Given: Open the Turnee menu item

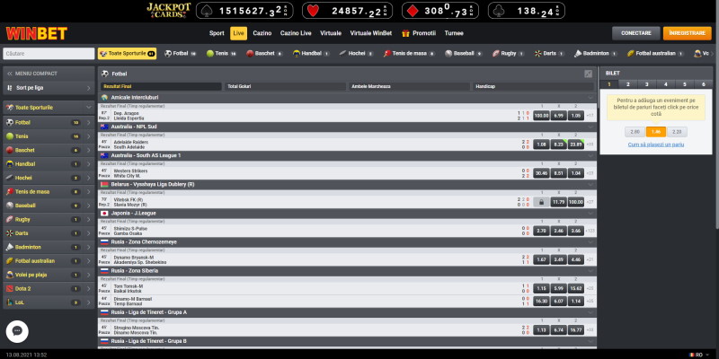Looking at the screenshot, I should pos(454,33).
